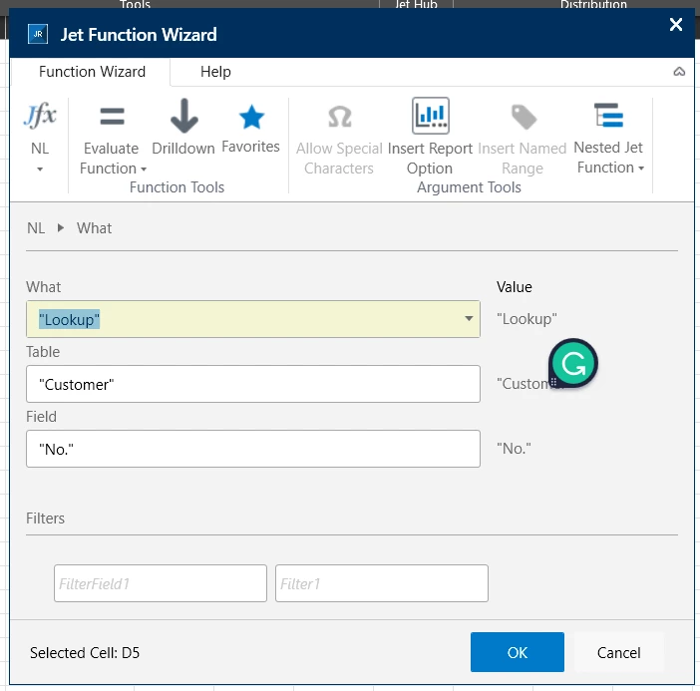
Task: Click Insert Named Range tag icon
Action: (x=524, y=117)
